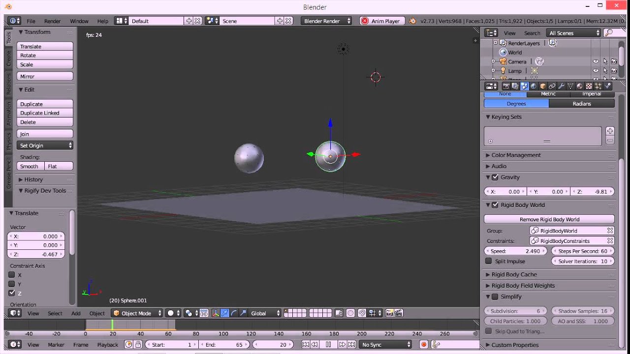This screenshot has width=630, height=354.
Task: Open the File menu
Action: coord(31,21)
